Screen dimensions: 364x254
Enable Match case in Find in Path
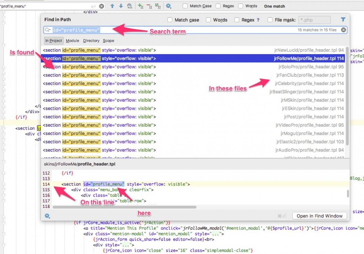[x=170, y=20]
